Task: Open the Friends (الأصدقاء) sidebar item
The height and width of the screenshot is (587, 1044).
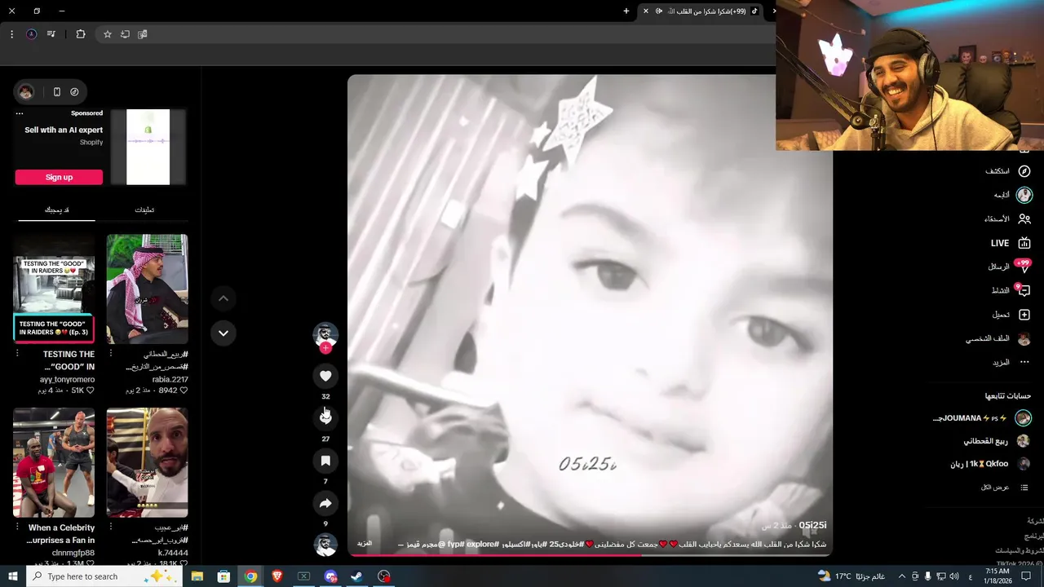Action: click(x=1007, y=218)
